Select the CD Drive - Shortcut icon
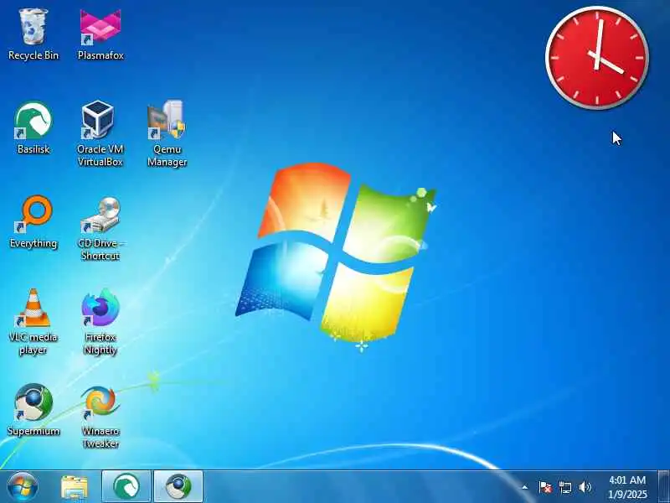 point(100,227)
